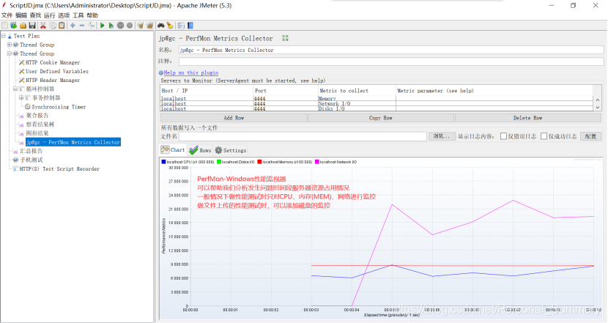Collapse the 循环控制器 node
608x323 pixels.
click(15, 89)
